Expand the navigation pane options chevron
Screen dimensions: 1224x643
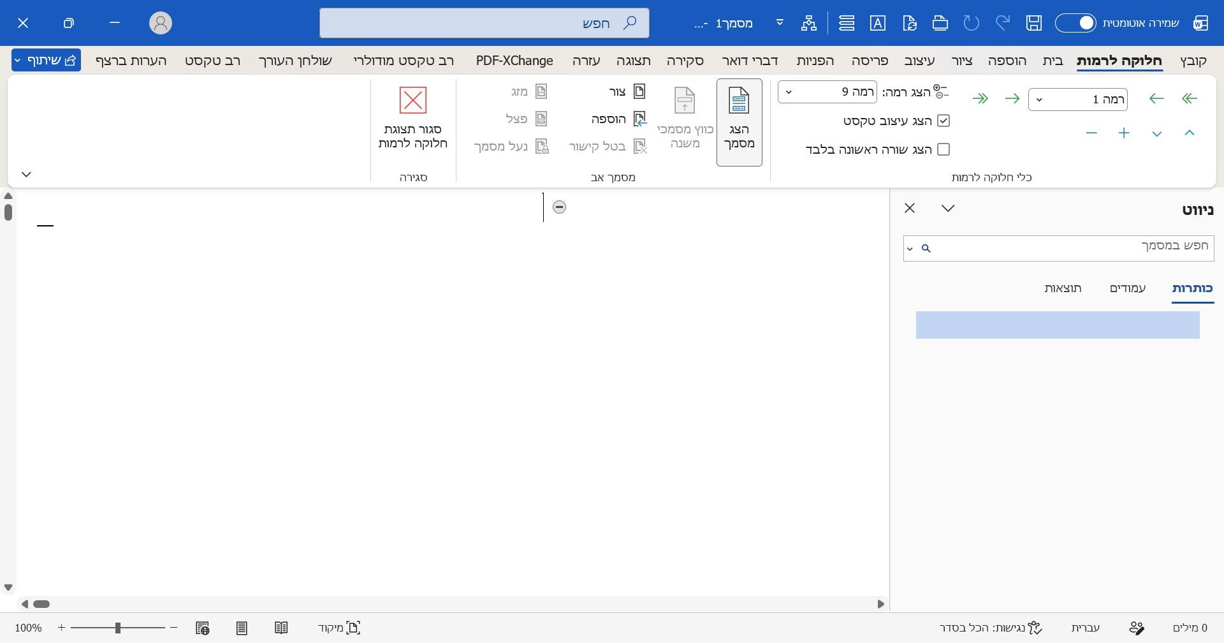point(948,209)
